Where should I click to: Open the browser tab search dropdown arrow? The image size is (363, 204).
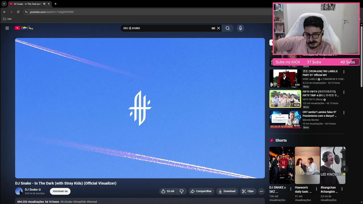4,4
